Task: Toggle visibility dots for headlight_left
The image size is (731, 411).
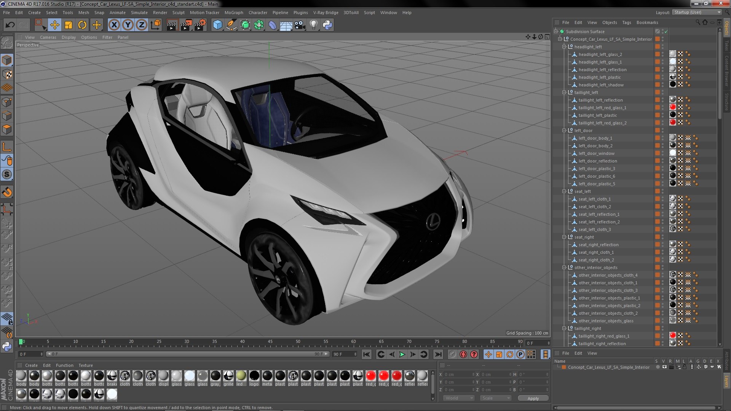Action: (x=662, y=47)
